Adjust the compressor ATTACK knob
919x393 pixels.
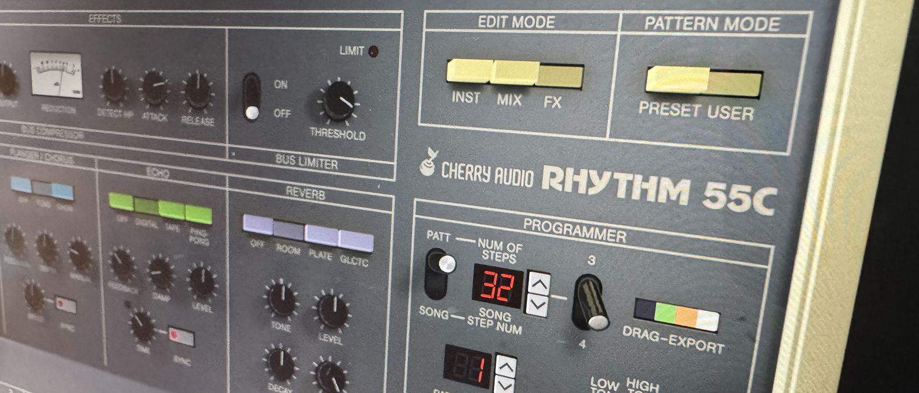point(155,88)
